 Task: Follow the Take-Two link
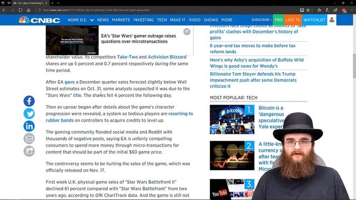coord(127,57)
